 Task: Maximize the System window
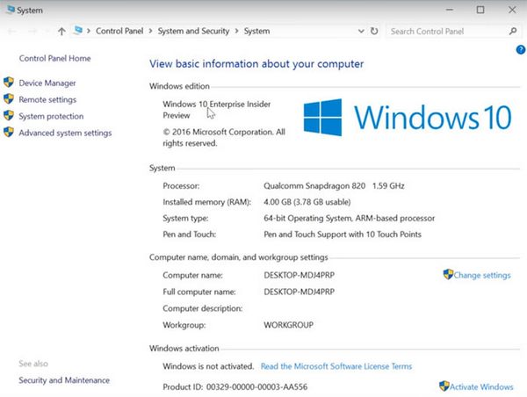(480, 10)
